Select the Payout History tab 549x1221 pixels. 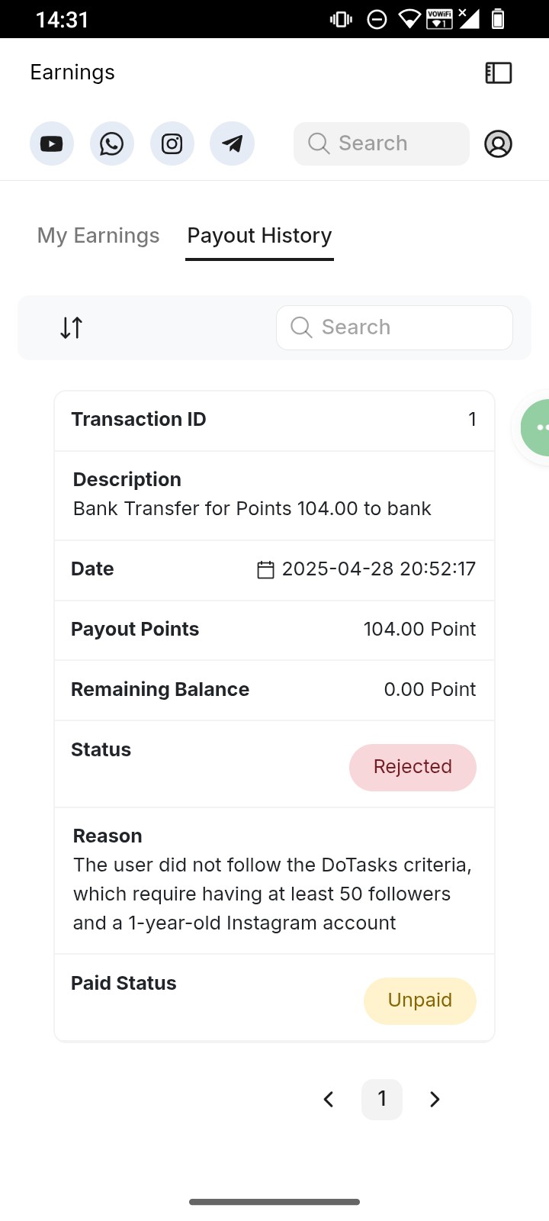259,236
